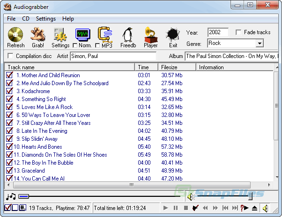Click the Stop playback button
The width and height of the screenshot is (282, 217).
(186, 208)
